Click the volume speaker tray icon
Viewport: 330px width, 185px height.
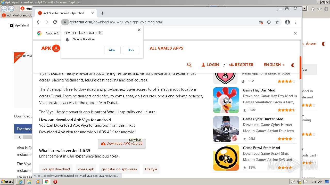coord(293,182)
